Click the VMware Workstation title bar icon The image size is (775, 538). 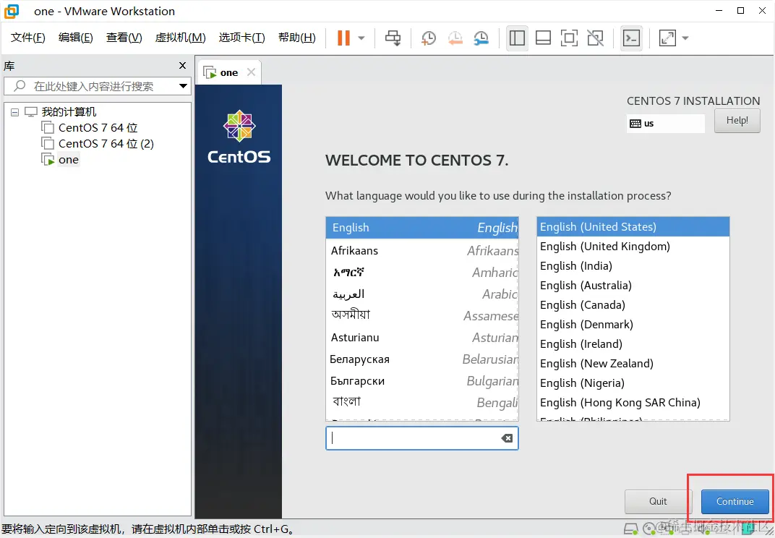pyautogui.click(x=12, y=11)
